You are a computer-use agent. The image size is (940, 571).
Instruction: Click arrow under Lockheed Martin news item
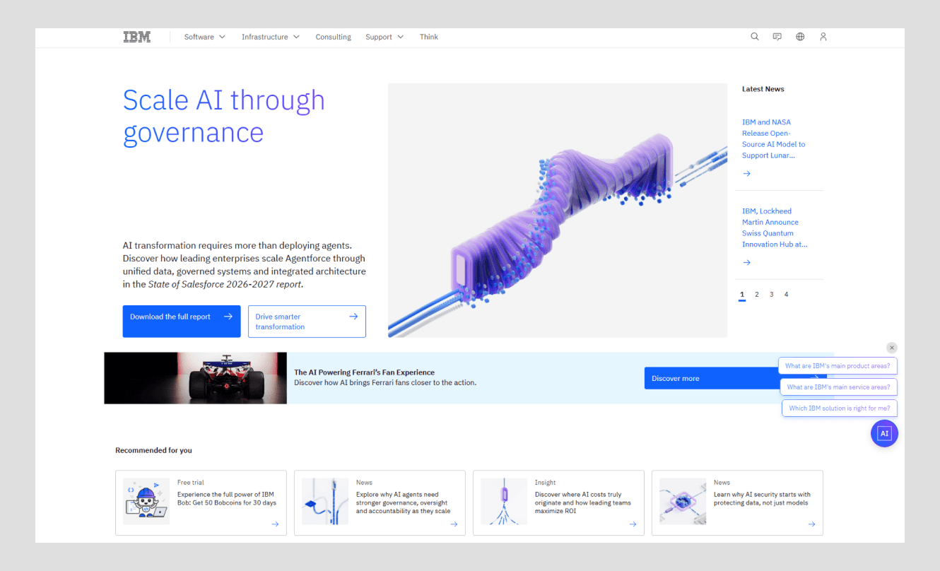[746, 263]
